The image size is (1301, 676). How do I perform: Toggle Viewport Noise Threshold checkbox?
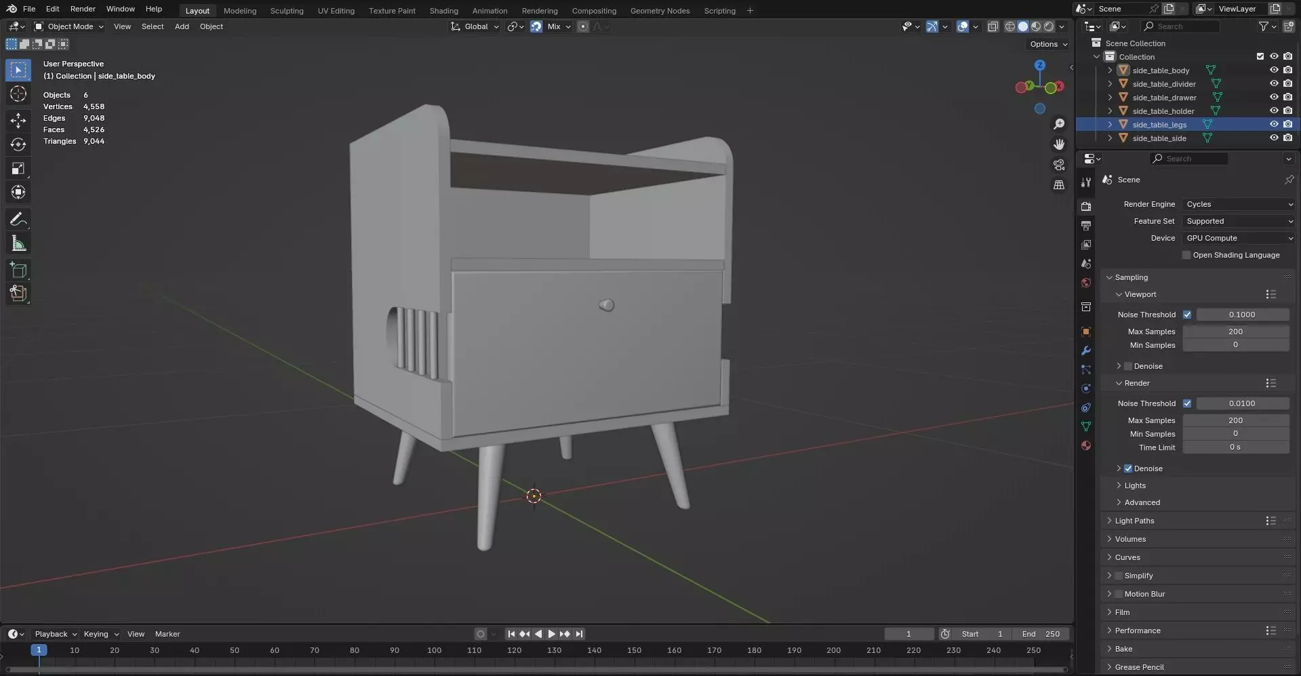(1187, 315)
